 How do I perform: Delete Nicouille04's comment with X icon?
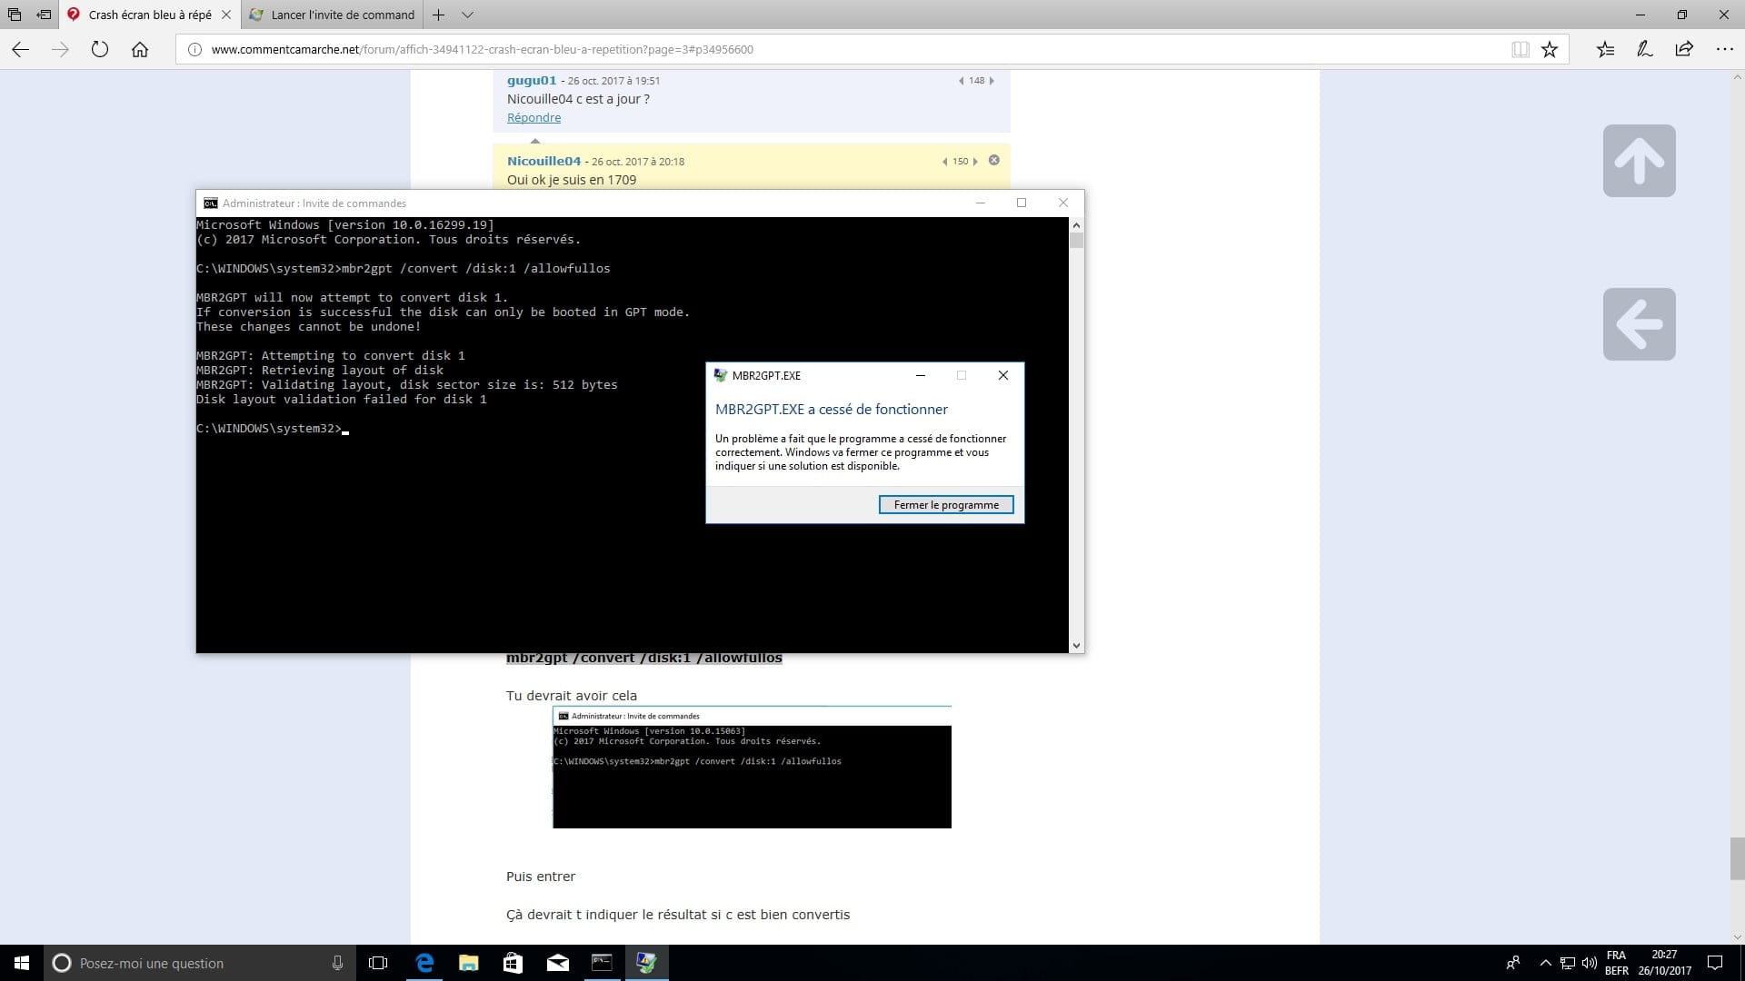point(994,160)
